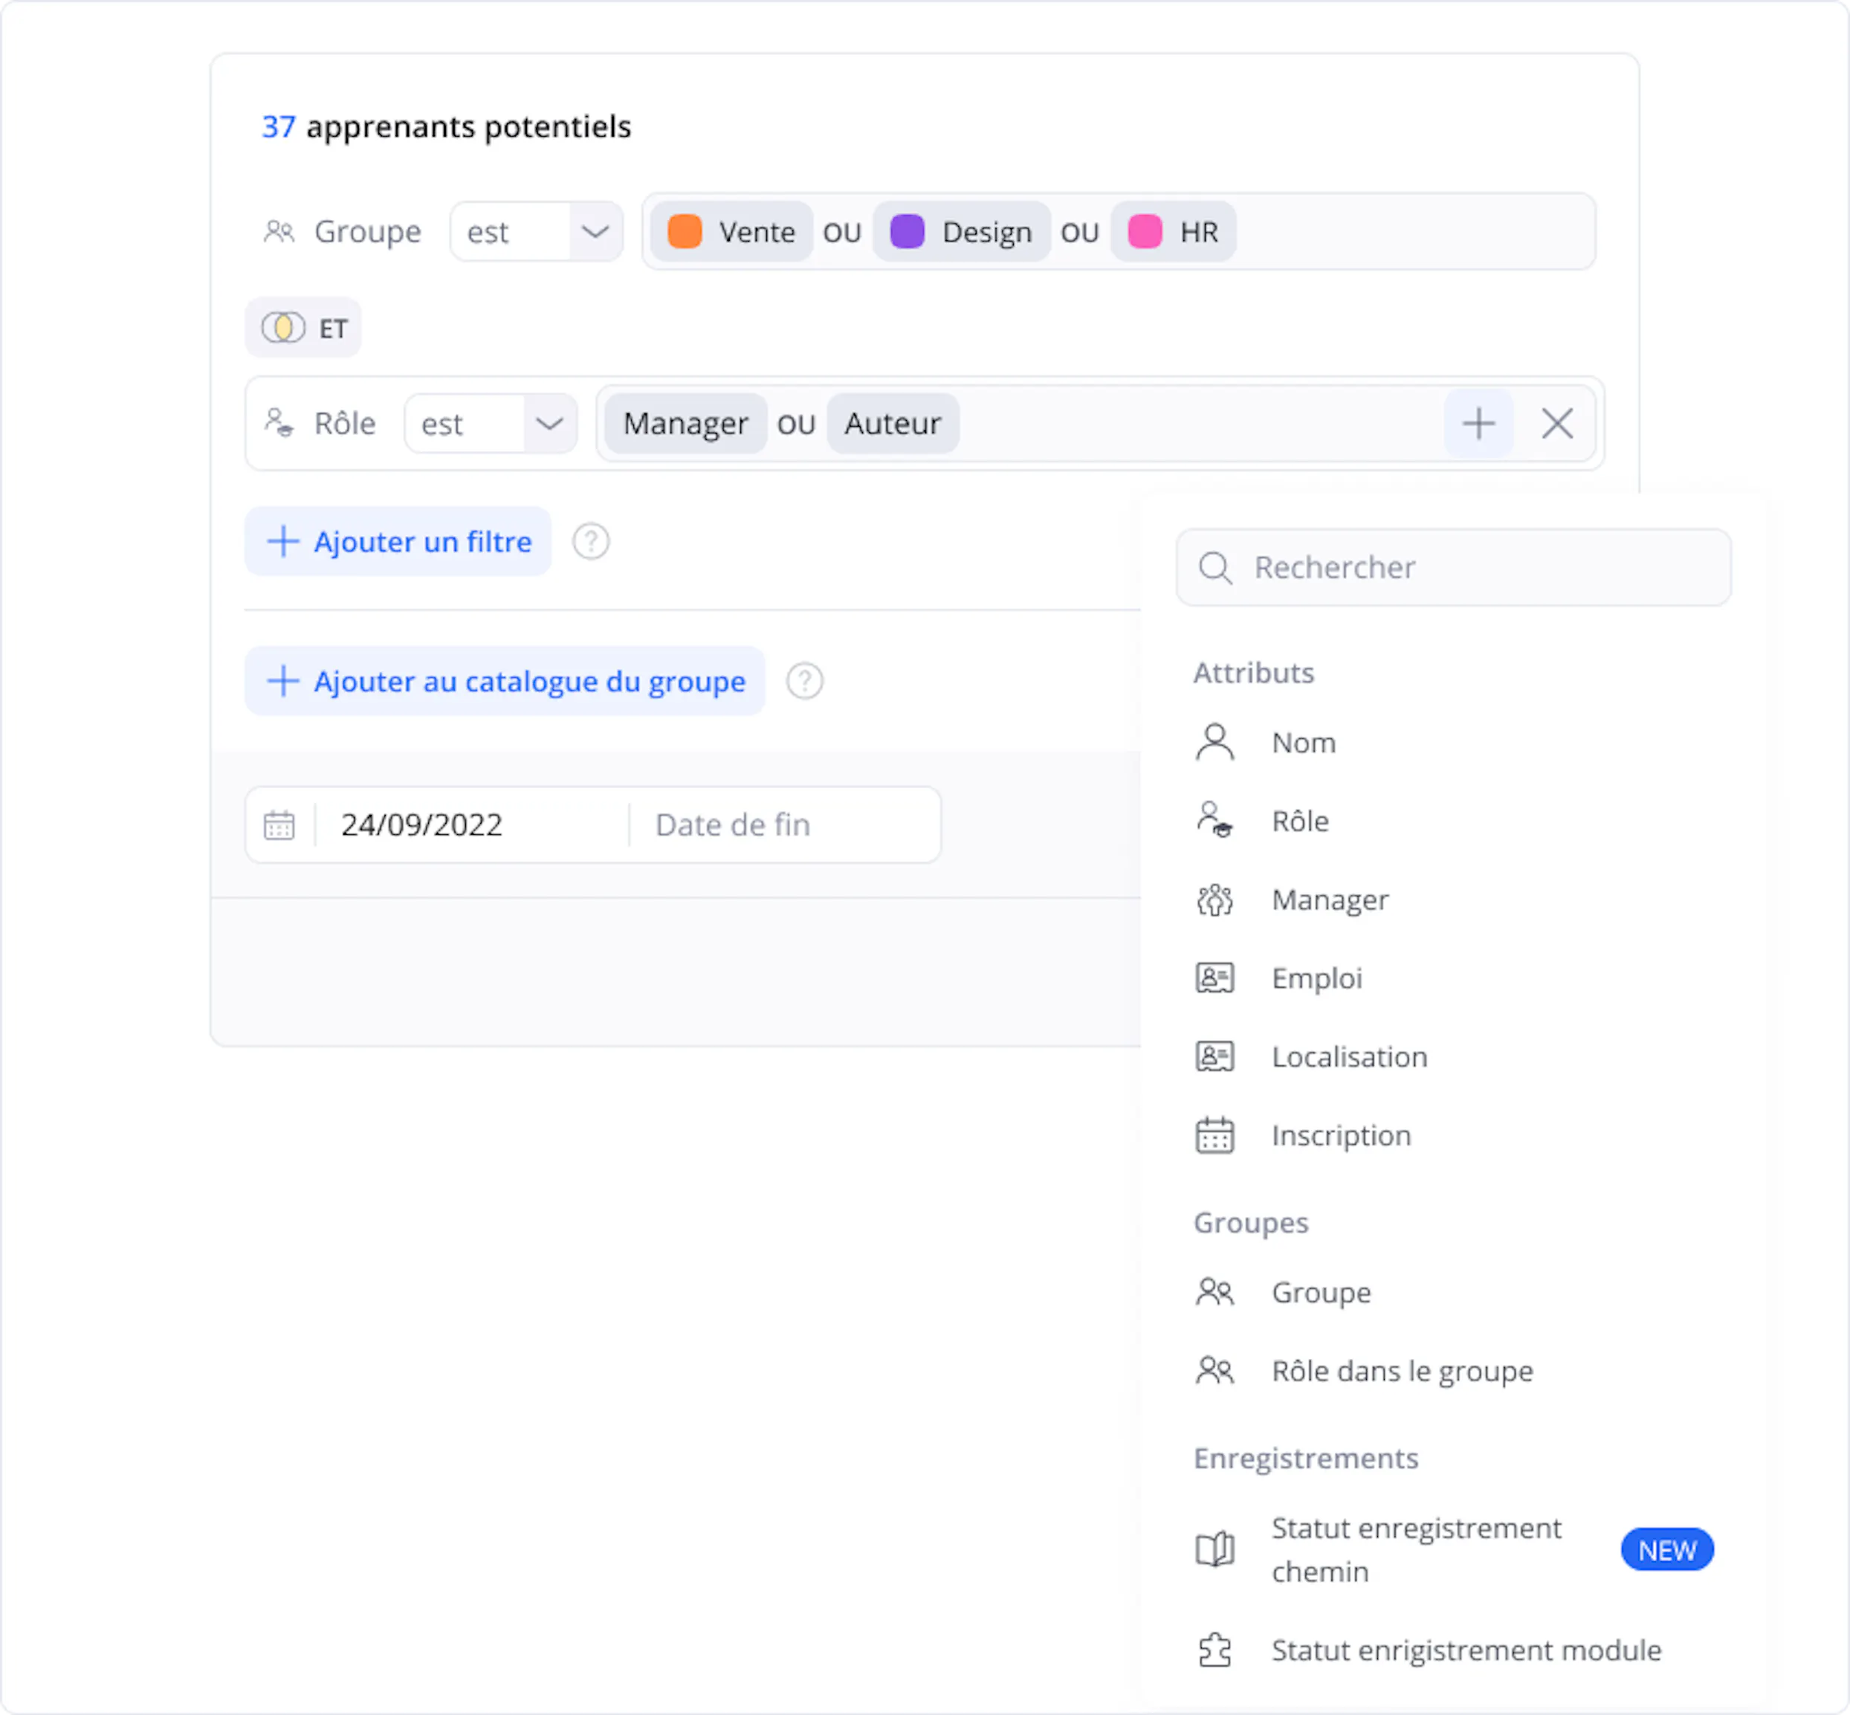Click the start date 24/09/2022
This screenshot has width=1850, height=1715.
point(421,824)
